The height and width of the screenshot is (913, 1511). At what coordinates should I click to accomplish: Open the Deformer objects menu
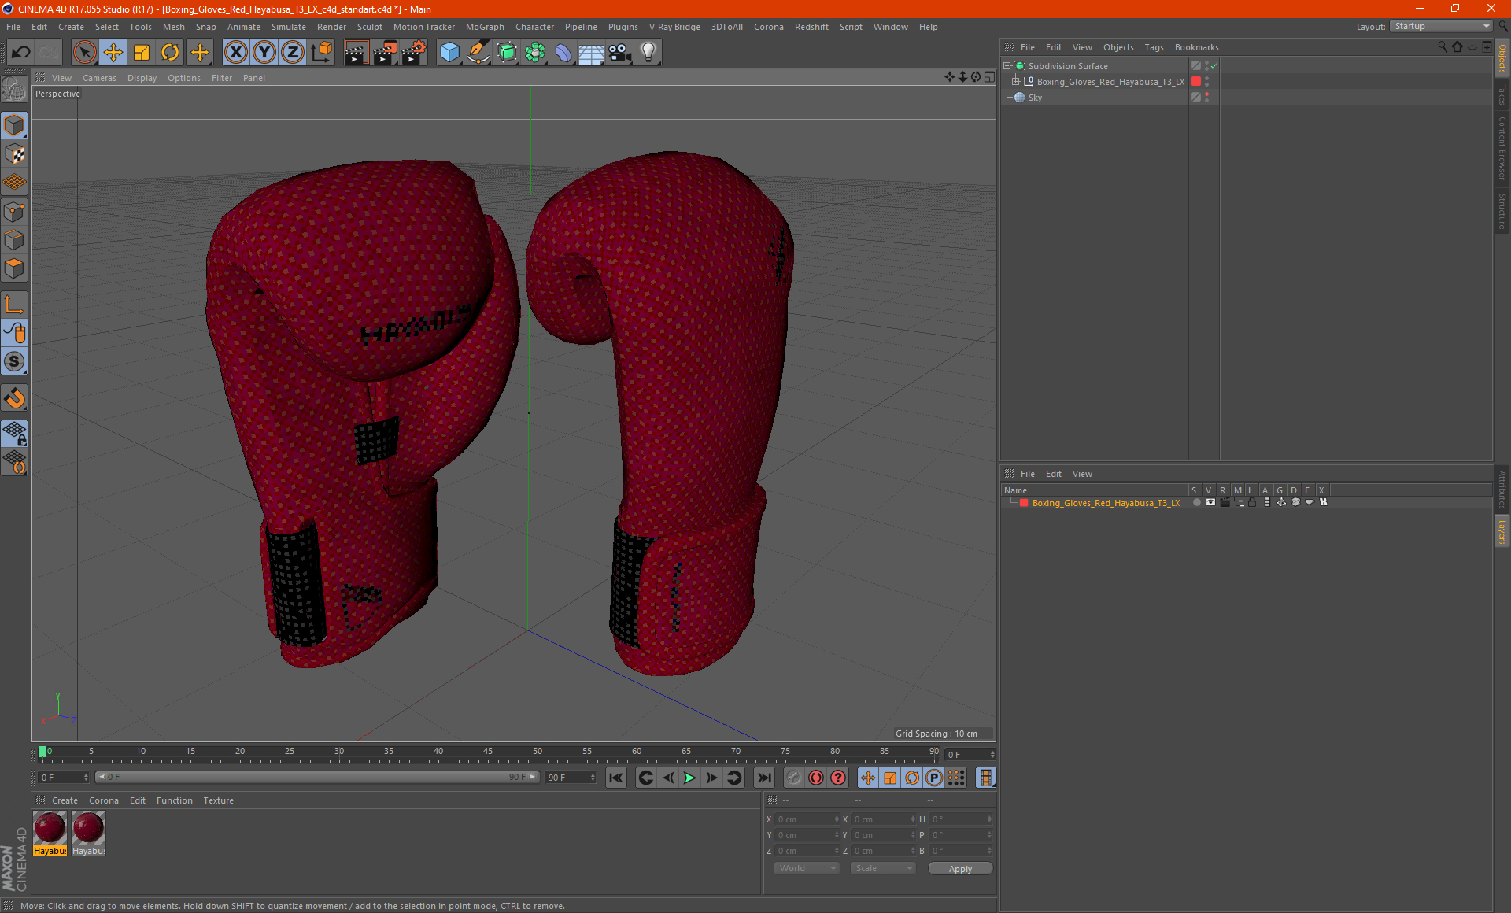point(563,52)
